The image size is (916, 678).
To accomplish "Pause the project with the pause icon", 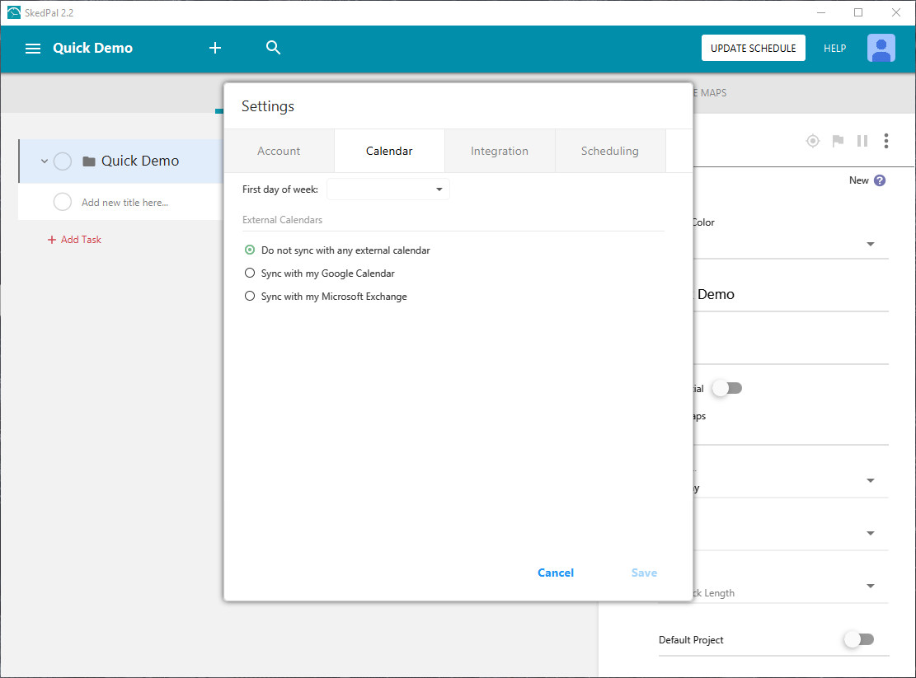I will pos(862,141).
